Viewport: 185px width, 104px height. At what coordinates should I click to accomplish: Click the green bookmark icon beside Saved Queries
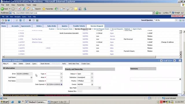[x=180, y=20]
